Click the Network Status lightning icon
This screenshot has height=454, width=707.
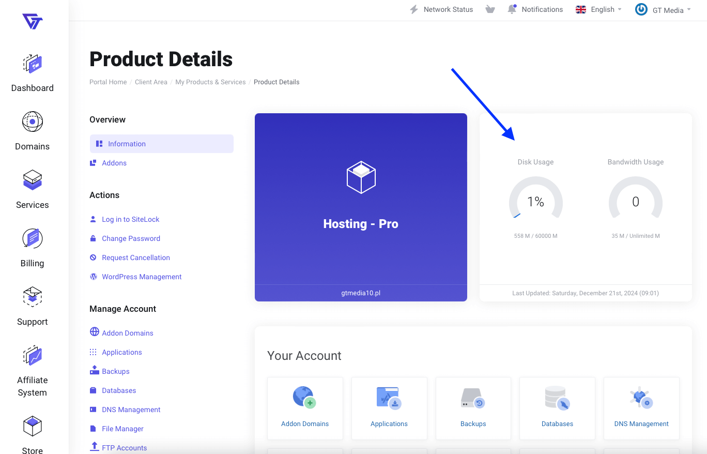click(x=414, y=9)
